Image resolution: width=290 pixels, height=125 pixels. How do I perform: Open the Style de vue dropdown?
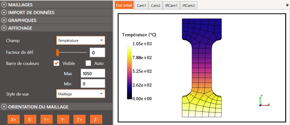(x=81, y=94)
